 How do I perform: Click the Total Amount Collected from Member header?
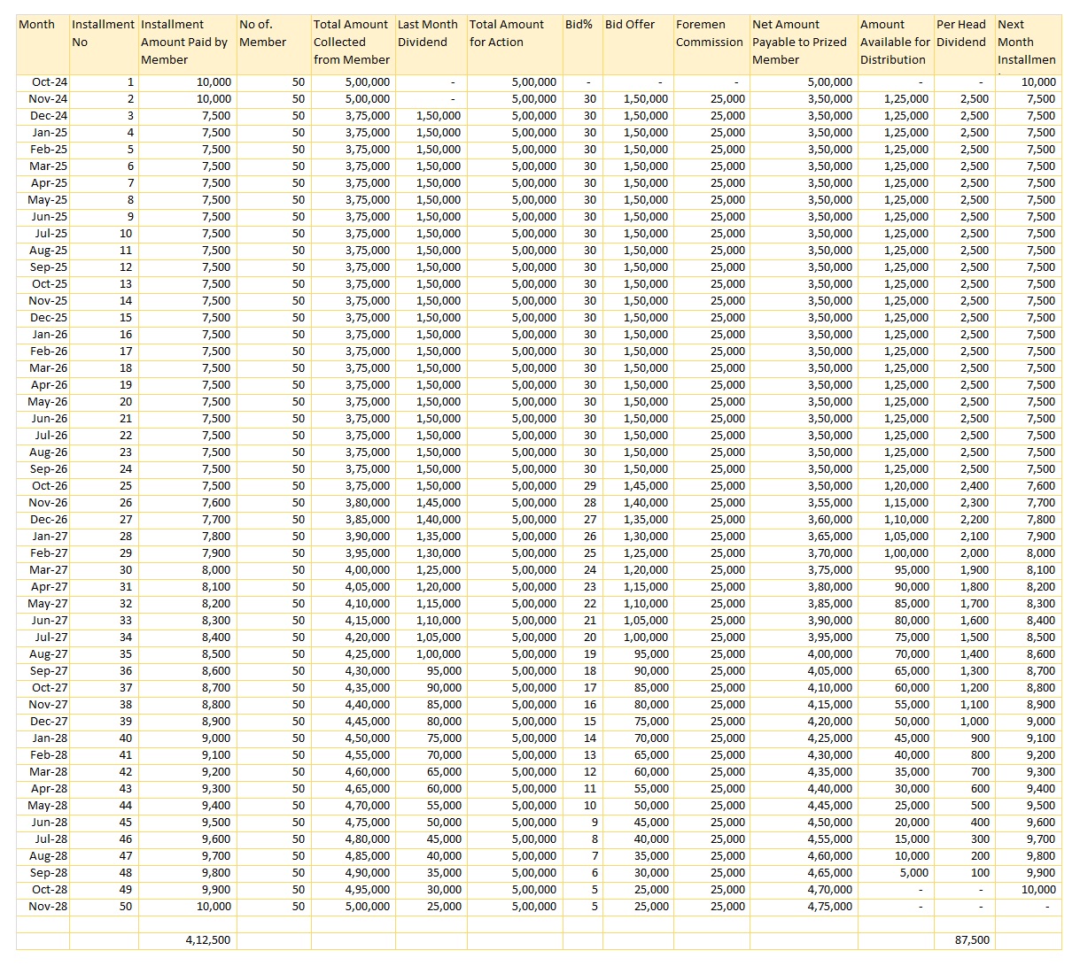pyautogui.click(x=352, y=43)
